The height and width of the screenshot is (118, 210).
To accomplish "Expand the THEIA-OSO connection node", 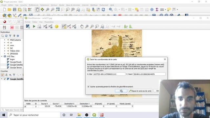I will tap(5, 51).
